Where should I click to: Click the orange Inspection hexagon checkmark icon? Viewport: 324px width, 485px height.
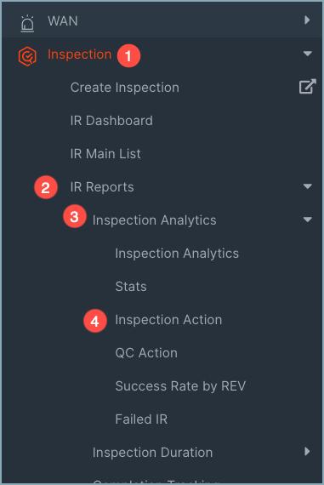pyautogui.click(x=27, y=56)
